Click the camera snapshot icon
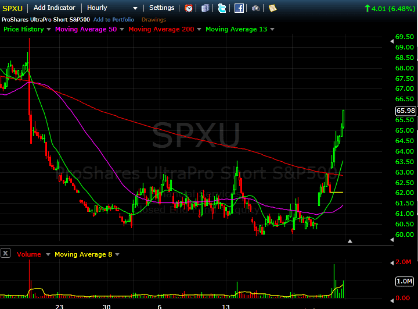This screenshot has width=418, height=309. click(x=256, y=8)
